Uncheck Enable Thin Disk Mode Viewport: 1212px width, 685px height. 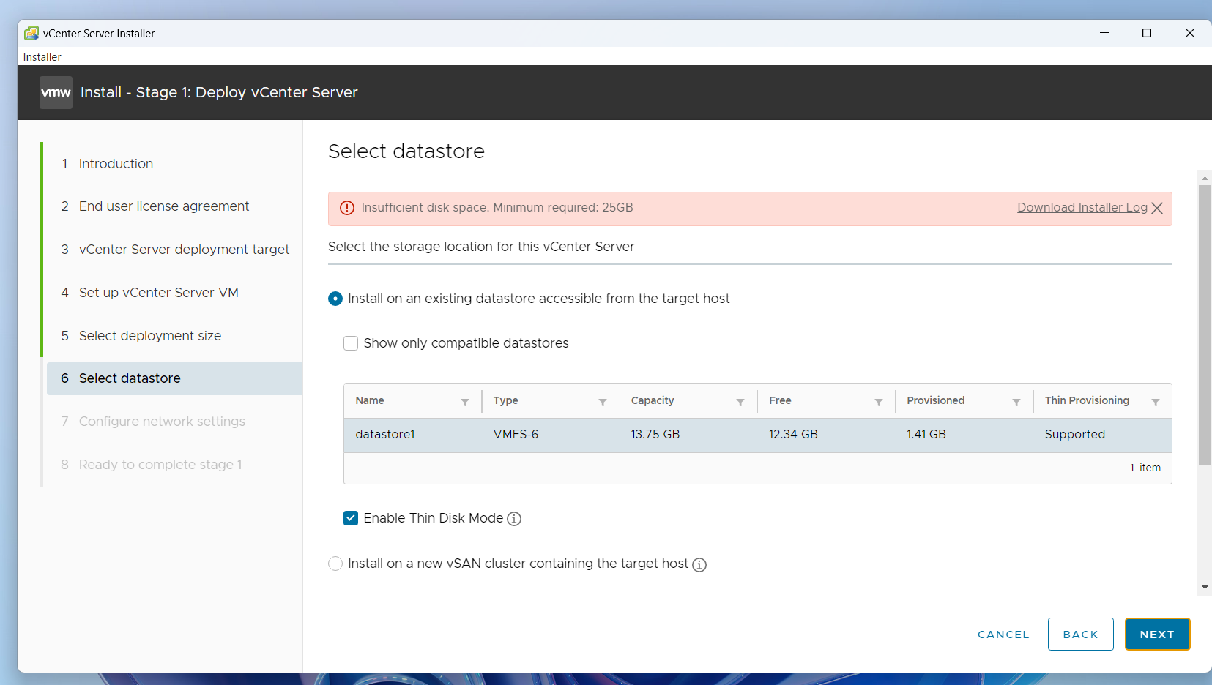click(x=351, y=518)
